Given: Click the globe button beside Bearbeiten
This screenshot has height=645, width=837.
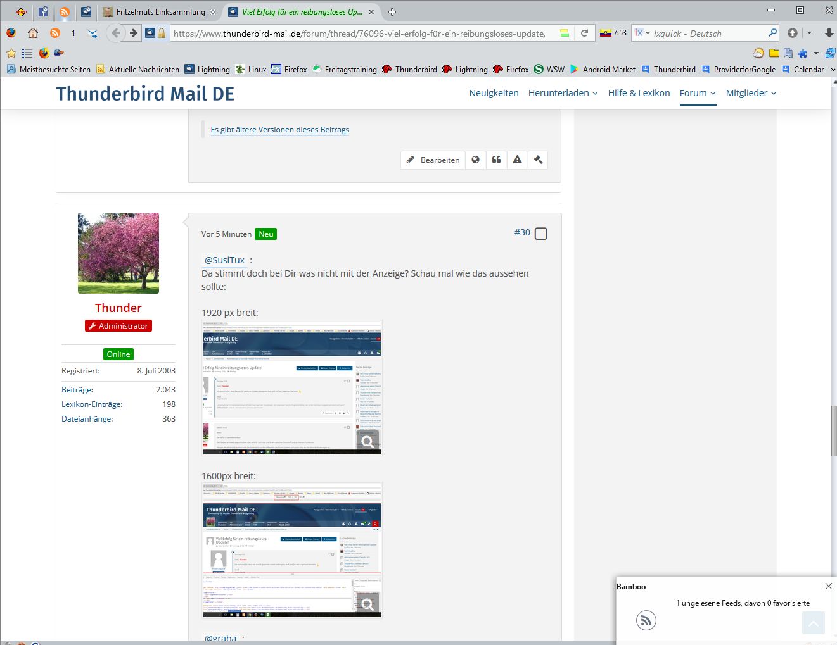Looking at the screenshot, I should pos(475,160).
